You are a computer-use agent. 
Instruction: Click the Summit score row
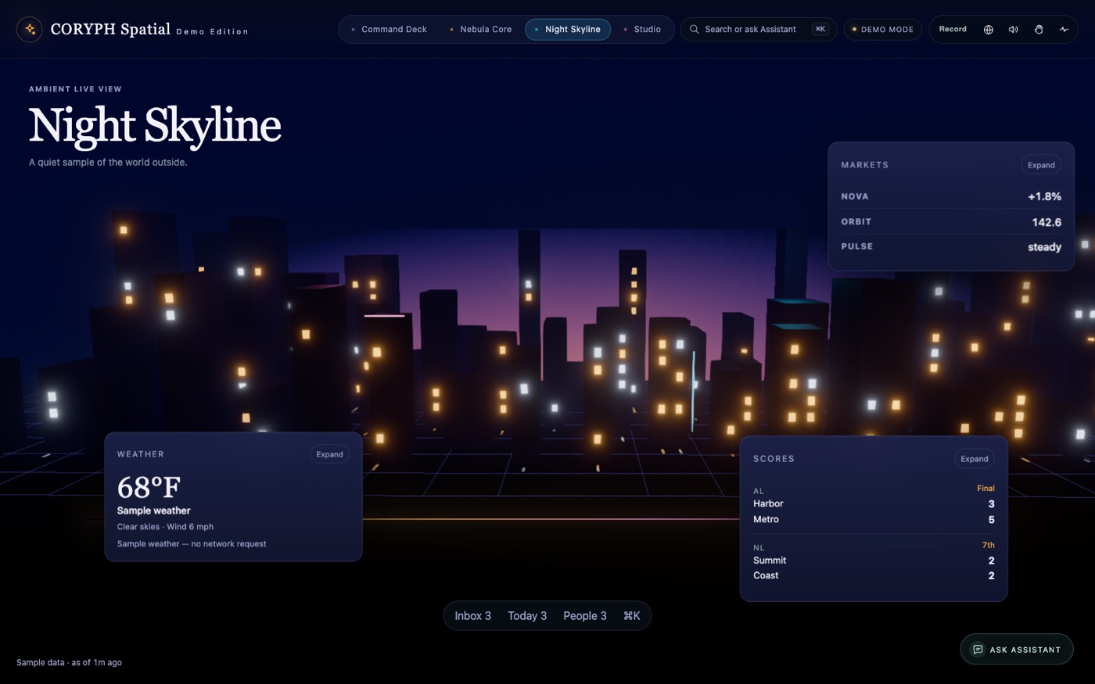pyautogui.click(x=874, y=560)
